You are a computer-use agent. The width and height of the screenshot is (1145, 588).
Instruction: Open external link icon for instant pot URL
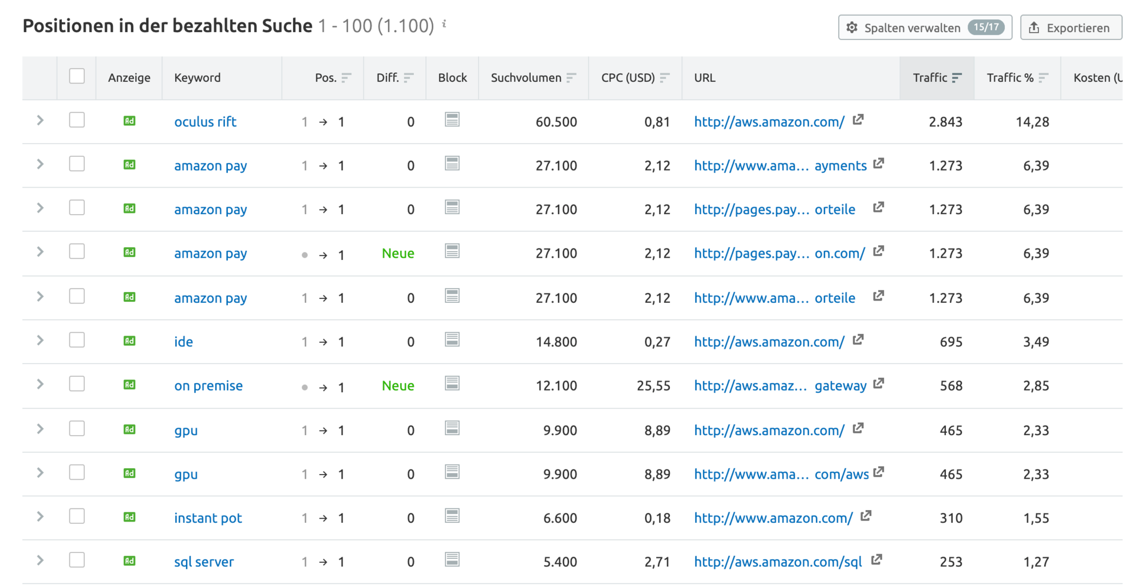[x=866, y=516]
